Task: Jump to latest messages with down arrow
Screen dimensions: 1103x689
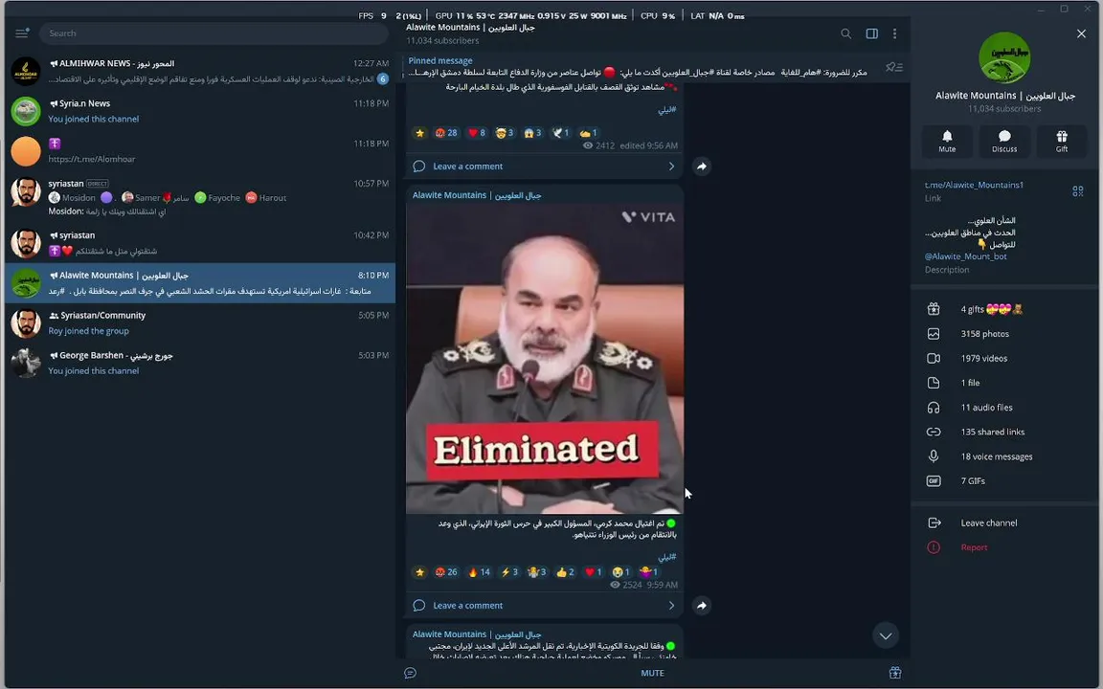Action: click(886, 636)
